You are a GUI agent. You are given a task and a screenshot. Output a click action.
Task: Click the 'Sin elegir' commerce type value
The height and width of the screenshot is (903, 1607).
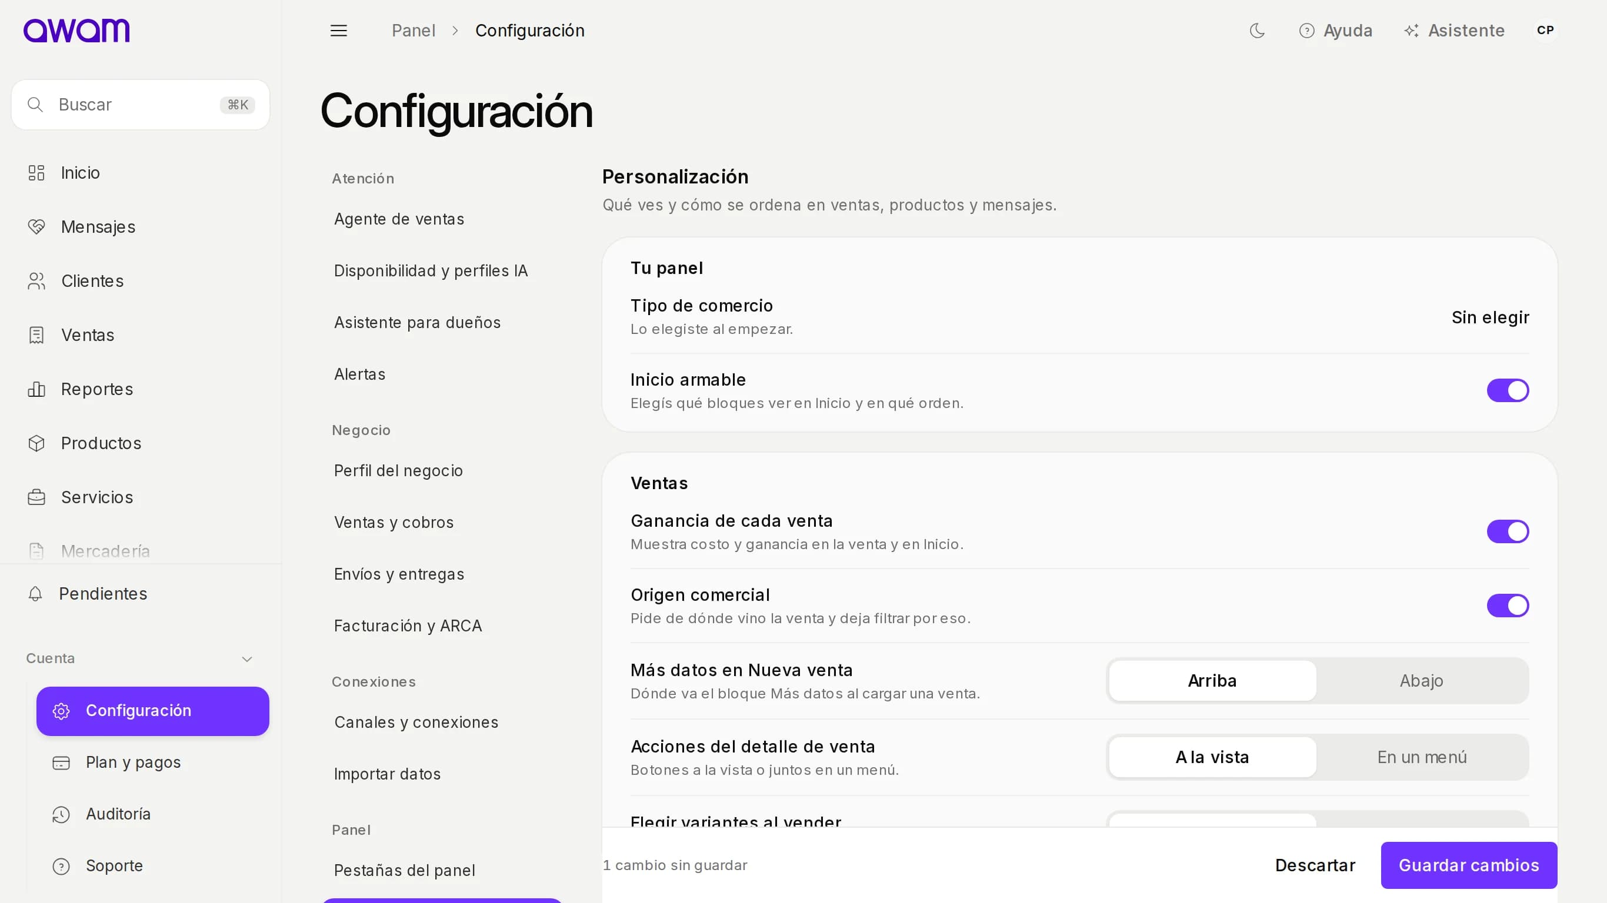click(1490, 317)
